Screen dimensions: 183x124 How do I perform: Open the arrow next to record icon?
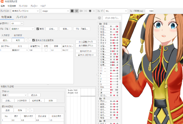pyautogui.click(x=94, y=11)
